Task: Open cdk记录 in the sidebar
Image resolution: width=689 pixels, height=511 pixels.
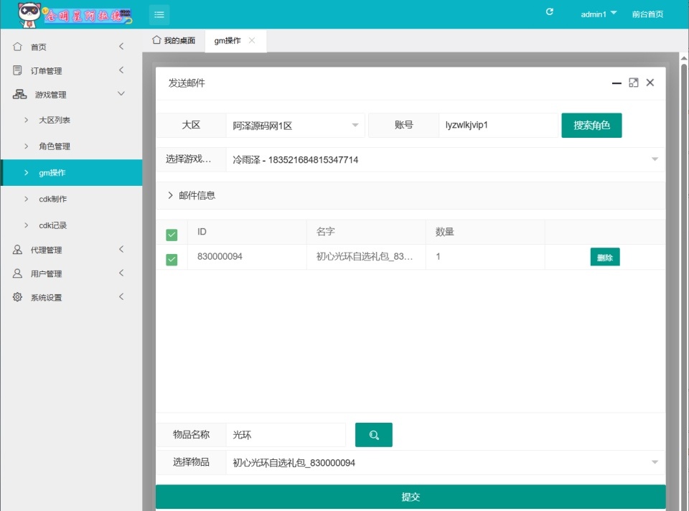Action: 71,225
